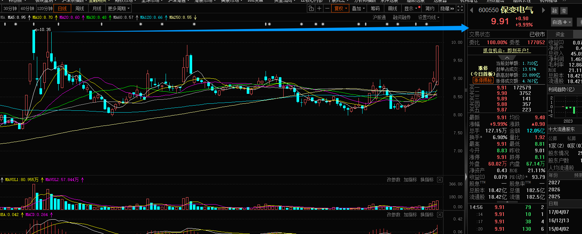The width and height of the screenshot is (582, 234).
Task: Click 加指标 in the volume panel
Action: pyautogui.click(x=410, y=180)
